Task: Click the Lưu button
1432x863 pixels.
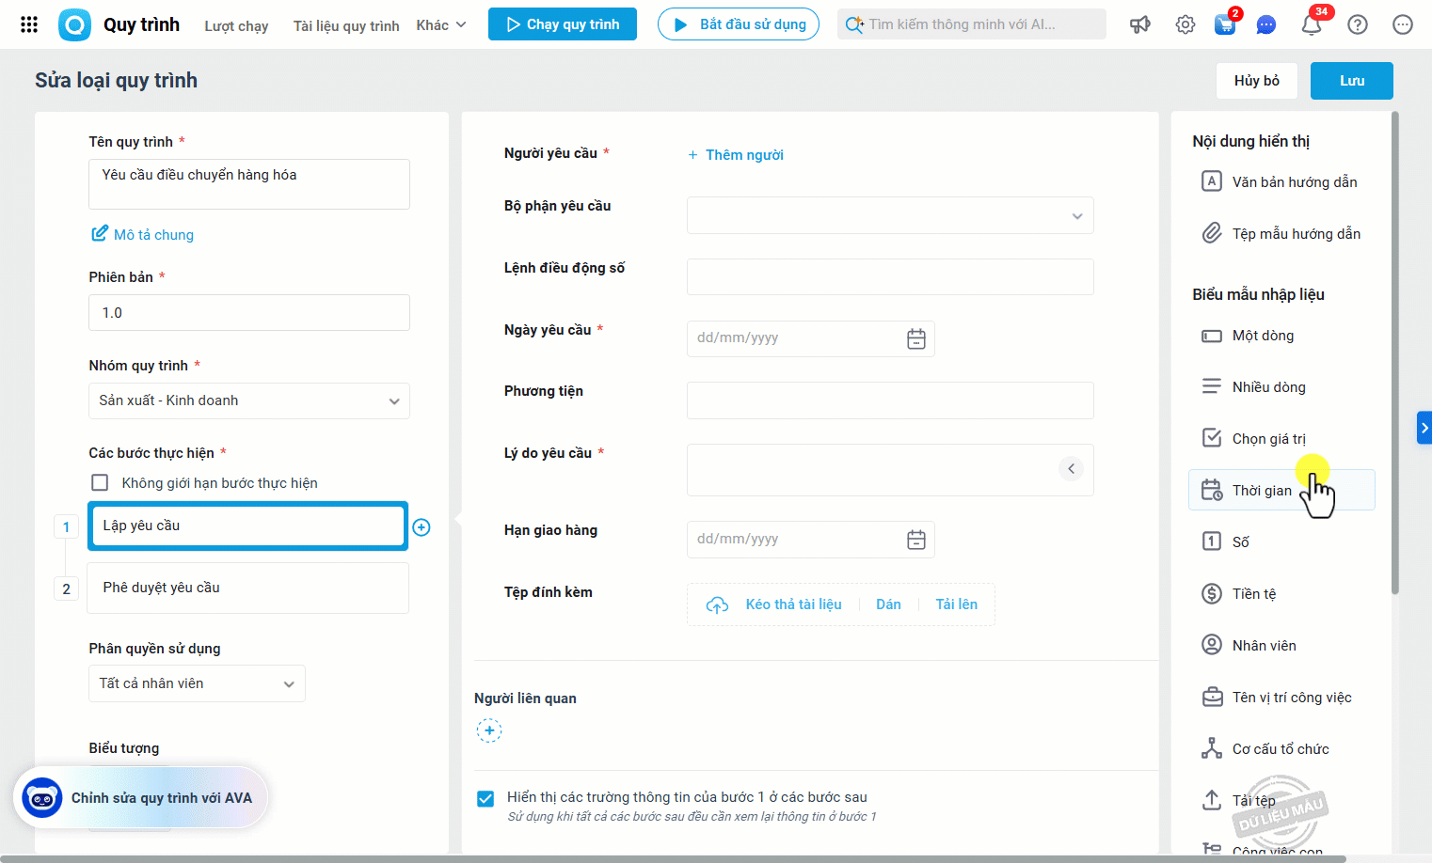Action: point(1351,81)
